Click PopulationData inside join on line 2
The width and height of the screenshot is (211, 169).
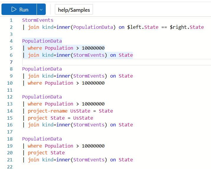[x=93, y=27]
